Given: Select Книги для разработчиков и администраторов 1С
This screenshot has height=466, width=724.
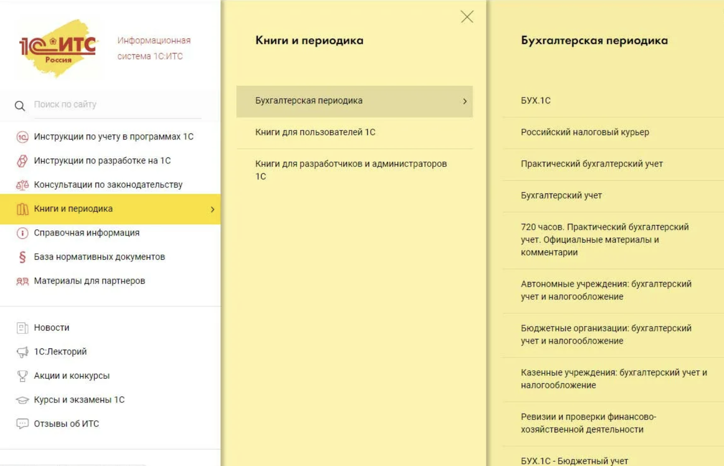Looking at the screenshot, I should [351, 170].
